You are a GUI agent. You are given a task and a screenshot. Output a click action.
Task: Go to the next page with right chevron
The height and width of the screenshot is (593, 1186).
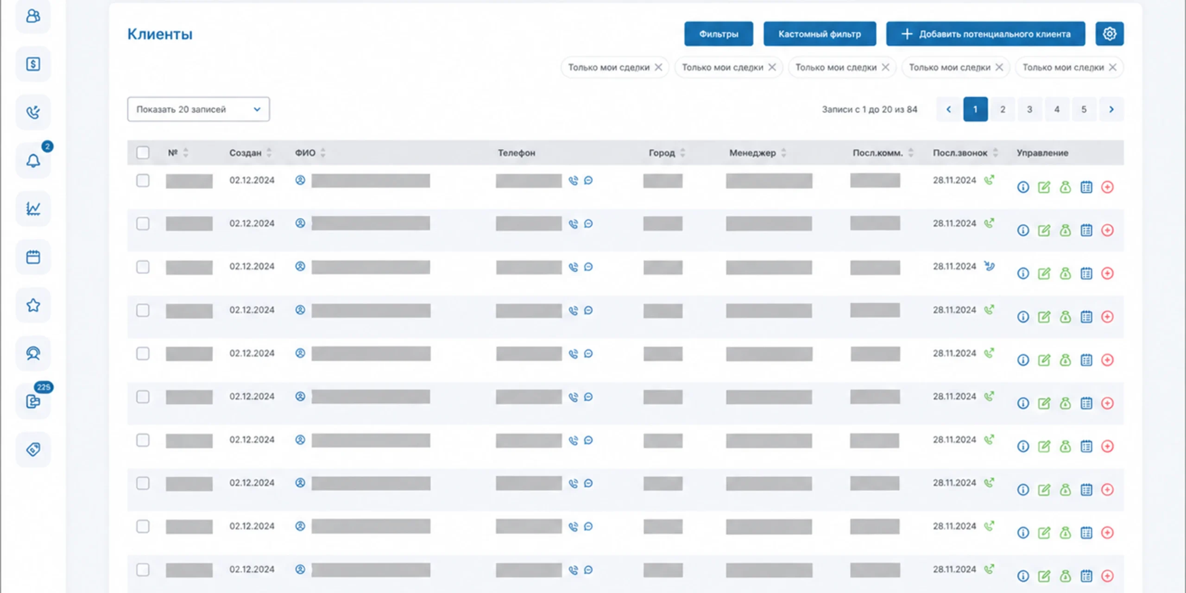[1111, 109]
